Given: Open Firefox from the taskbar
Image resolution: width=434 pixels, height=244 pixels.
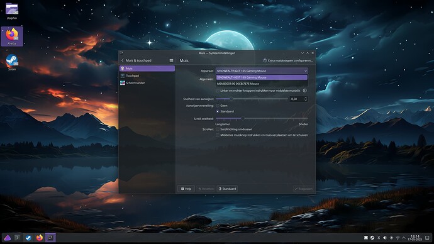Looking at the screenshot, I should (39, 238).
